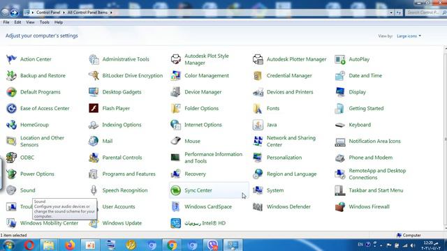This screenshot has height=251, width=447.
Task: Open the Help menu
Action: pyautogui.click(x=59, y=22)
